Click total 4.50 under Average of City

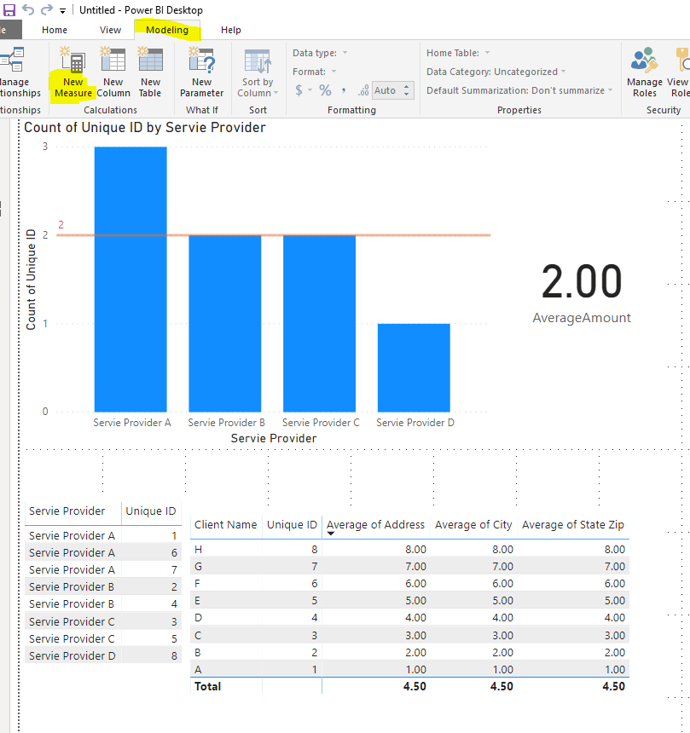(502, 686)
